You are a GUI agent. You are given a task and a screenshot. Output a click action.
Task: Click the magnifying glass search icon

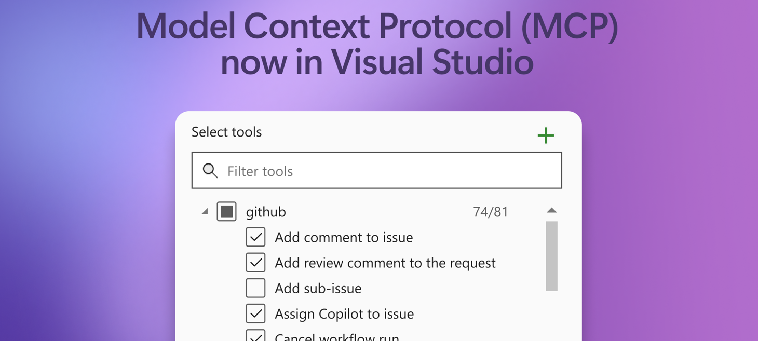(x=210, y=170)
